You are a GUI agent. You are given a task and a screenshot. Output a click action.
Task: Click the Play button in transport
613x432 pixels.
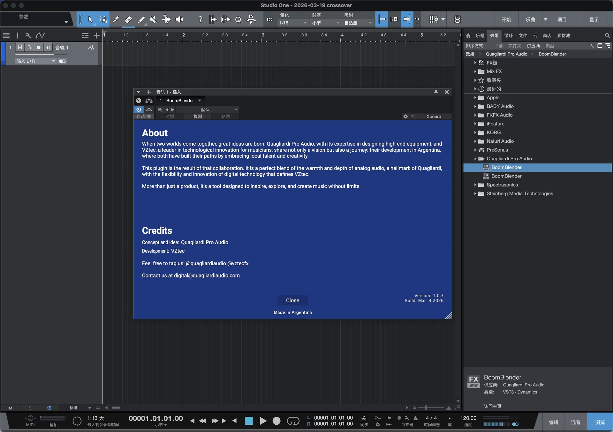[263, 421]
